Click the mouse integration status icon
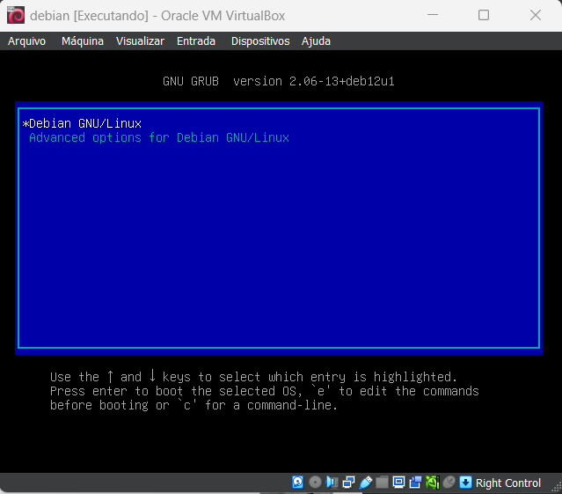Screen dimensions: 562x494 (449, 483)
